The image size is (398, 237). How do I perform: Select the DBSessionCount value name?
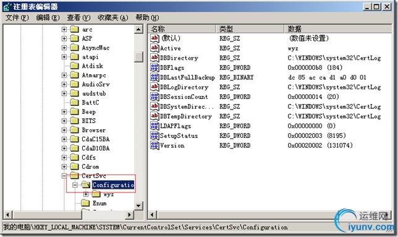click(184, 97)
